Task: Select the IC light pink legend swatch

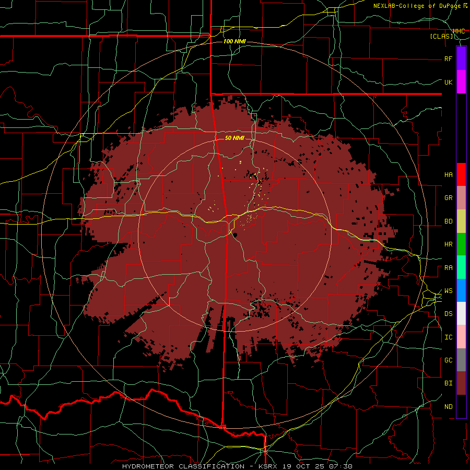Action: click(461, 337)
